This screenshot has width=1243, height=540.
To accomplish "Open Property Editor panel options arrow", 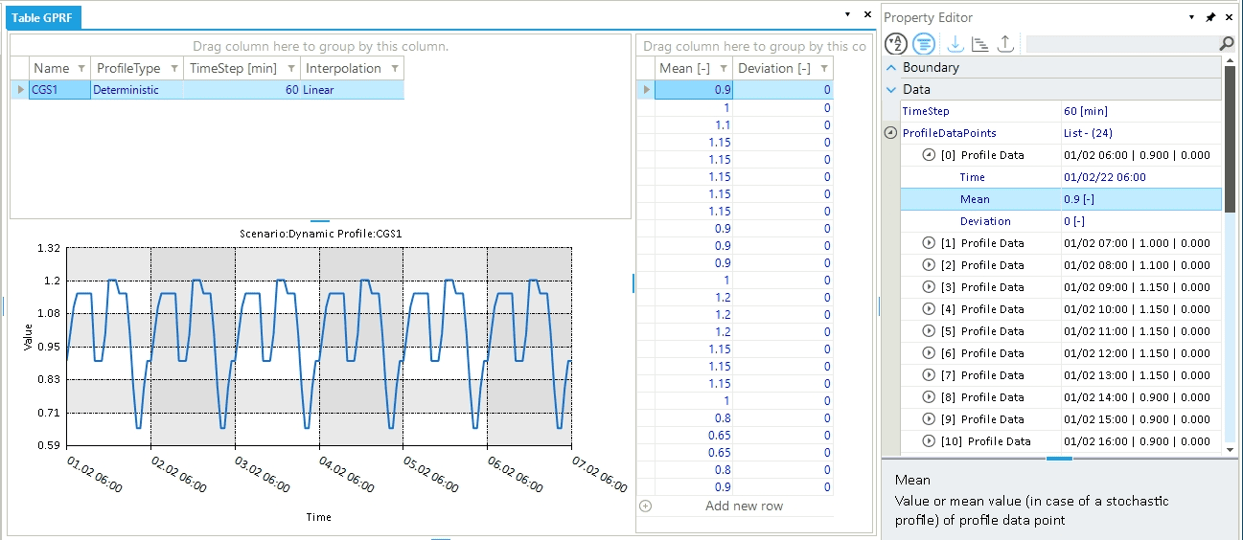I will [1191, 17].
